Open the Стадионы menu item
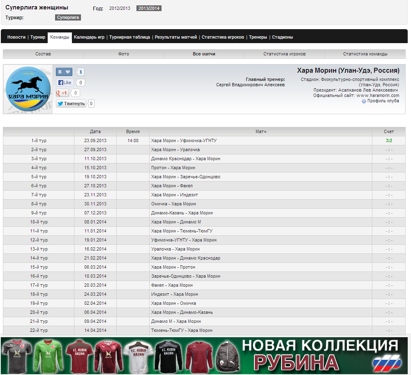This screenshot has height=375, width=411. [x=282, y=37]
